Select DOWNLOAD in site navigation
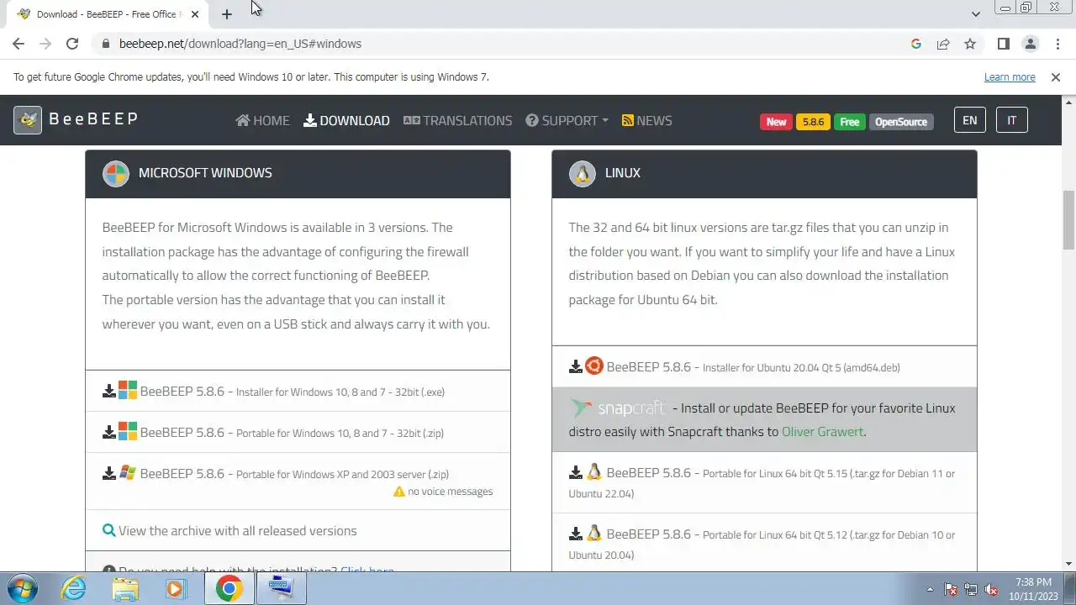This screenshot has width=1076, height=605. click(346, 121)
